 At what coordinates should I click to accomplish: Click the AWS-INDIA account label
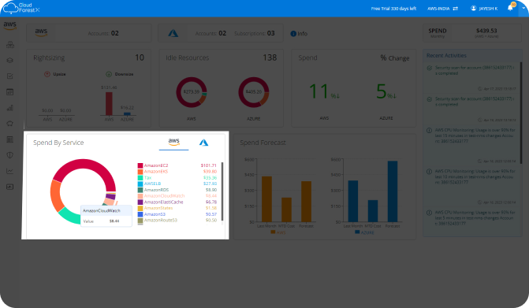point(438,9)
